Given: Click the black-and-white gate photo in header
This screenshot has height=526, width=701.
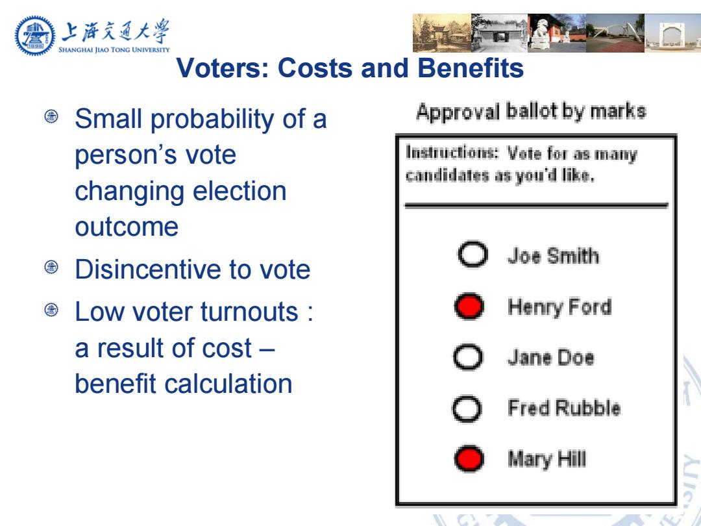Looking at the screenshot, I should [x=499, y=33].
